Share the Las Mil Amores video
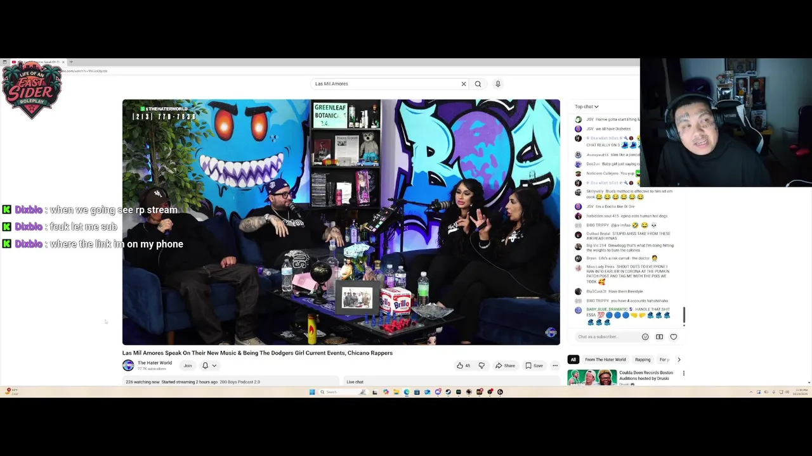Viewport: 812px width, 456px height. tap(505, 365)
